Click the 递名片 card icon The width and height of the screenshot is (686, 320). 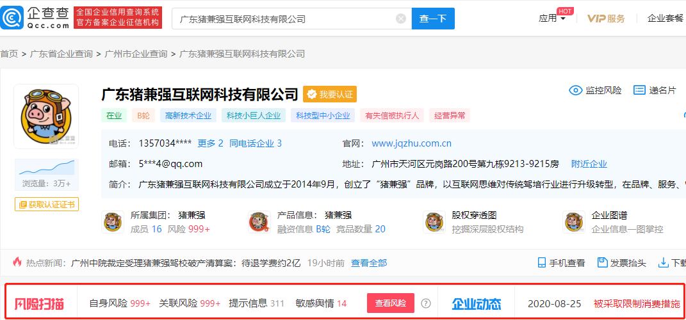(640, 90)
